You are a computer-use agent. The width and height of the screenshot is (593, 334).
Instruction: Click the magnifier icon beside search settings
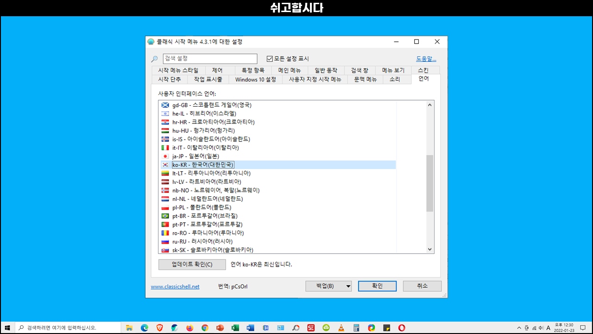tap(155, 59)
